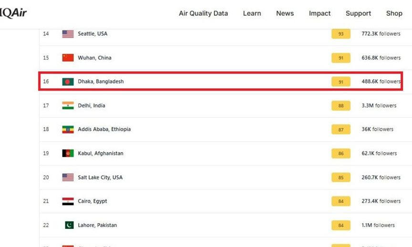Click the India flag beside Delhi

68,106
